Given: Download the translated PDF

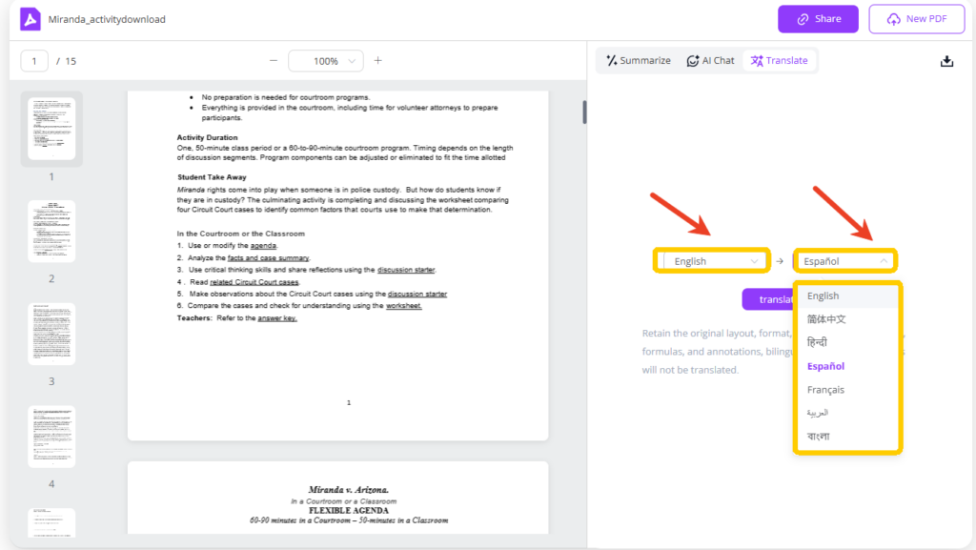Looking at the screenshot, I should click(946, 60).
